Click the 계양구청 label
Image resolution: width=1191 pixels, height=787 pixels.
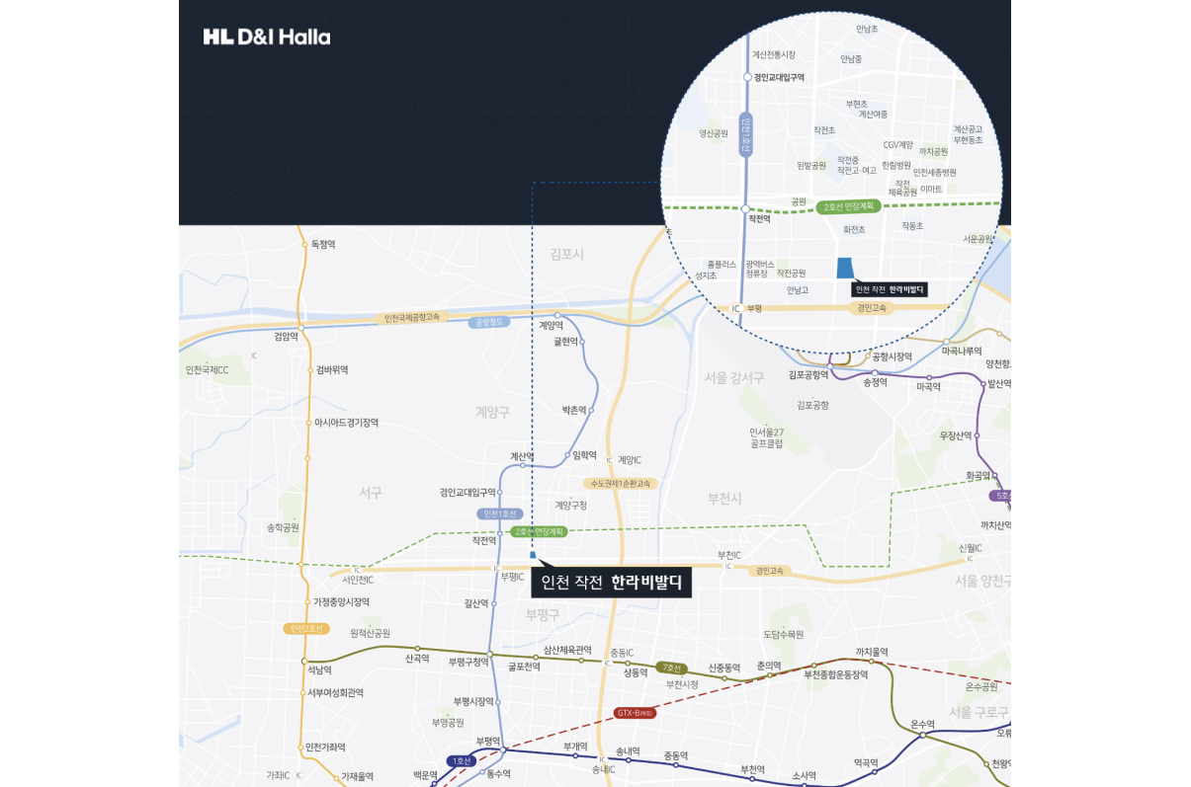(x=570, y=506)
